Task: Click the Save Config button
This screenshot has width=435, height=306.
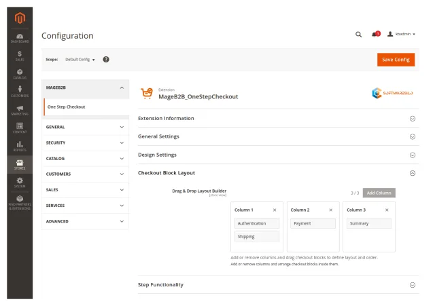Action: click(x=396, y=60)
